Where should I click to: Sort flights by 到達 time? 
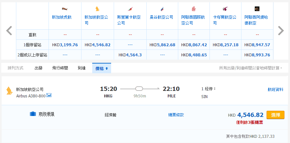[81, 68]
